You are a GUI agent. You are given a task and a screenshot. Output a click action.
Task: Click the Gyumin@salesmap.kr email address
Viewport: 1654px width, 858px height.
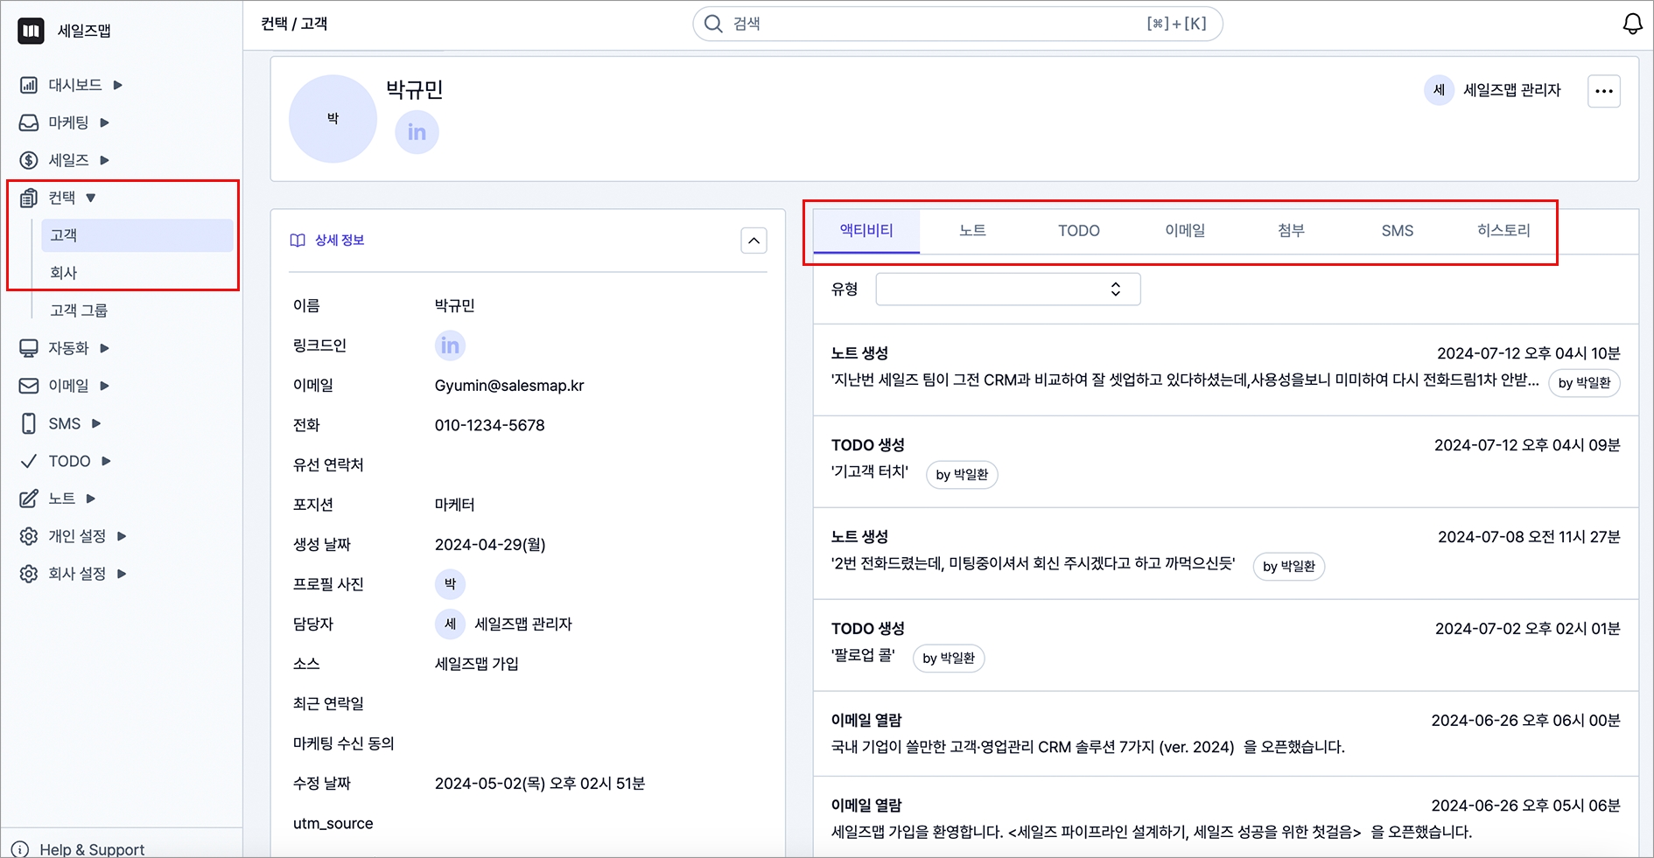tap(509, 386)
